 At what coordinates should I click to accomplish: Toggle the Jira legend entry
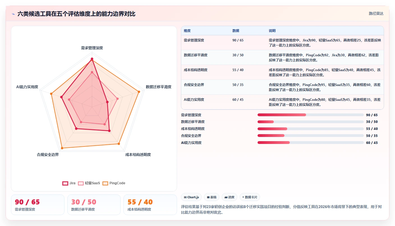[x=69, y=183]
